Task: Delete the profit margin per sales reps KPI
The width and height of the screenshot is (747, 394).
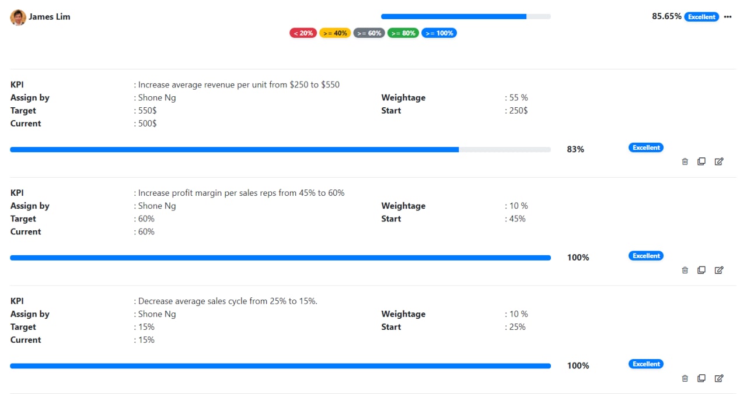Action: pyautogui.click(x=685, y=270)
